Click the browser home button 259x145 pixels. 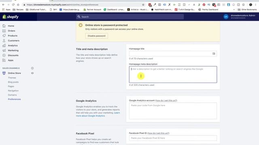(x=18, y=4)
